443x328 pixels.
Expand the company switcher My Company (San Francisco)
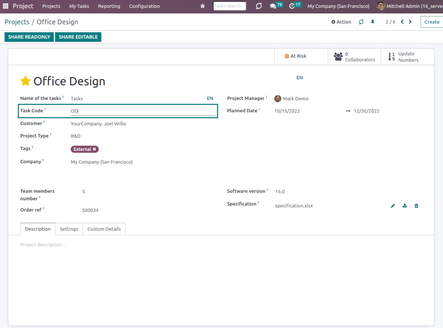coord(338,6)
